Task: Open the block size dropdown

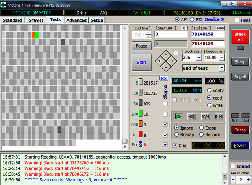Action: (x=198, y=57)
